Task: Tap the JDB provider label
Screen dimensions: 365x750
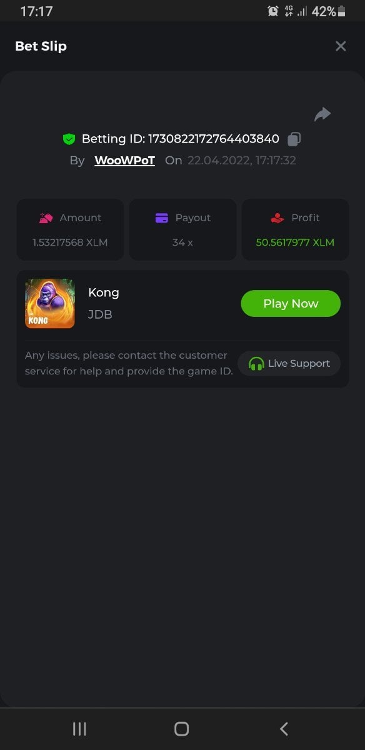Action: click(100, 315)
